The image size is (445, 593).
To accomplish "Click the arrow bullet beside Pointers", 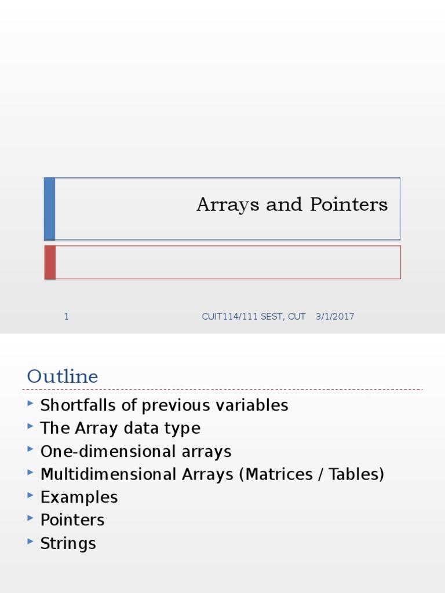I will coord(30,518).
